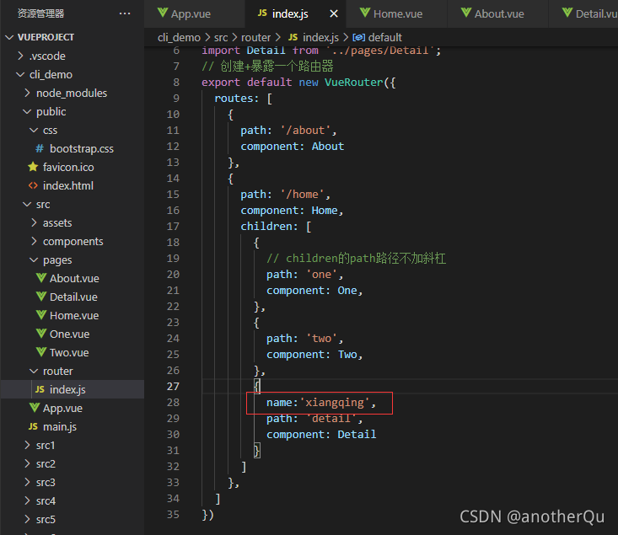This screenshot has height=535, width=618.
Task: Open bootstrap.css file in explorer
Action: click(82, 148)
